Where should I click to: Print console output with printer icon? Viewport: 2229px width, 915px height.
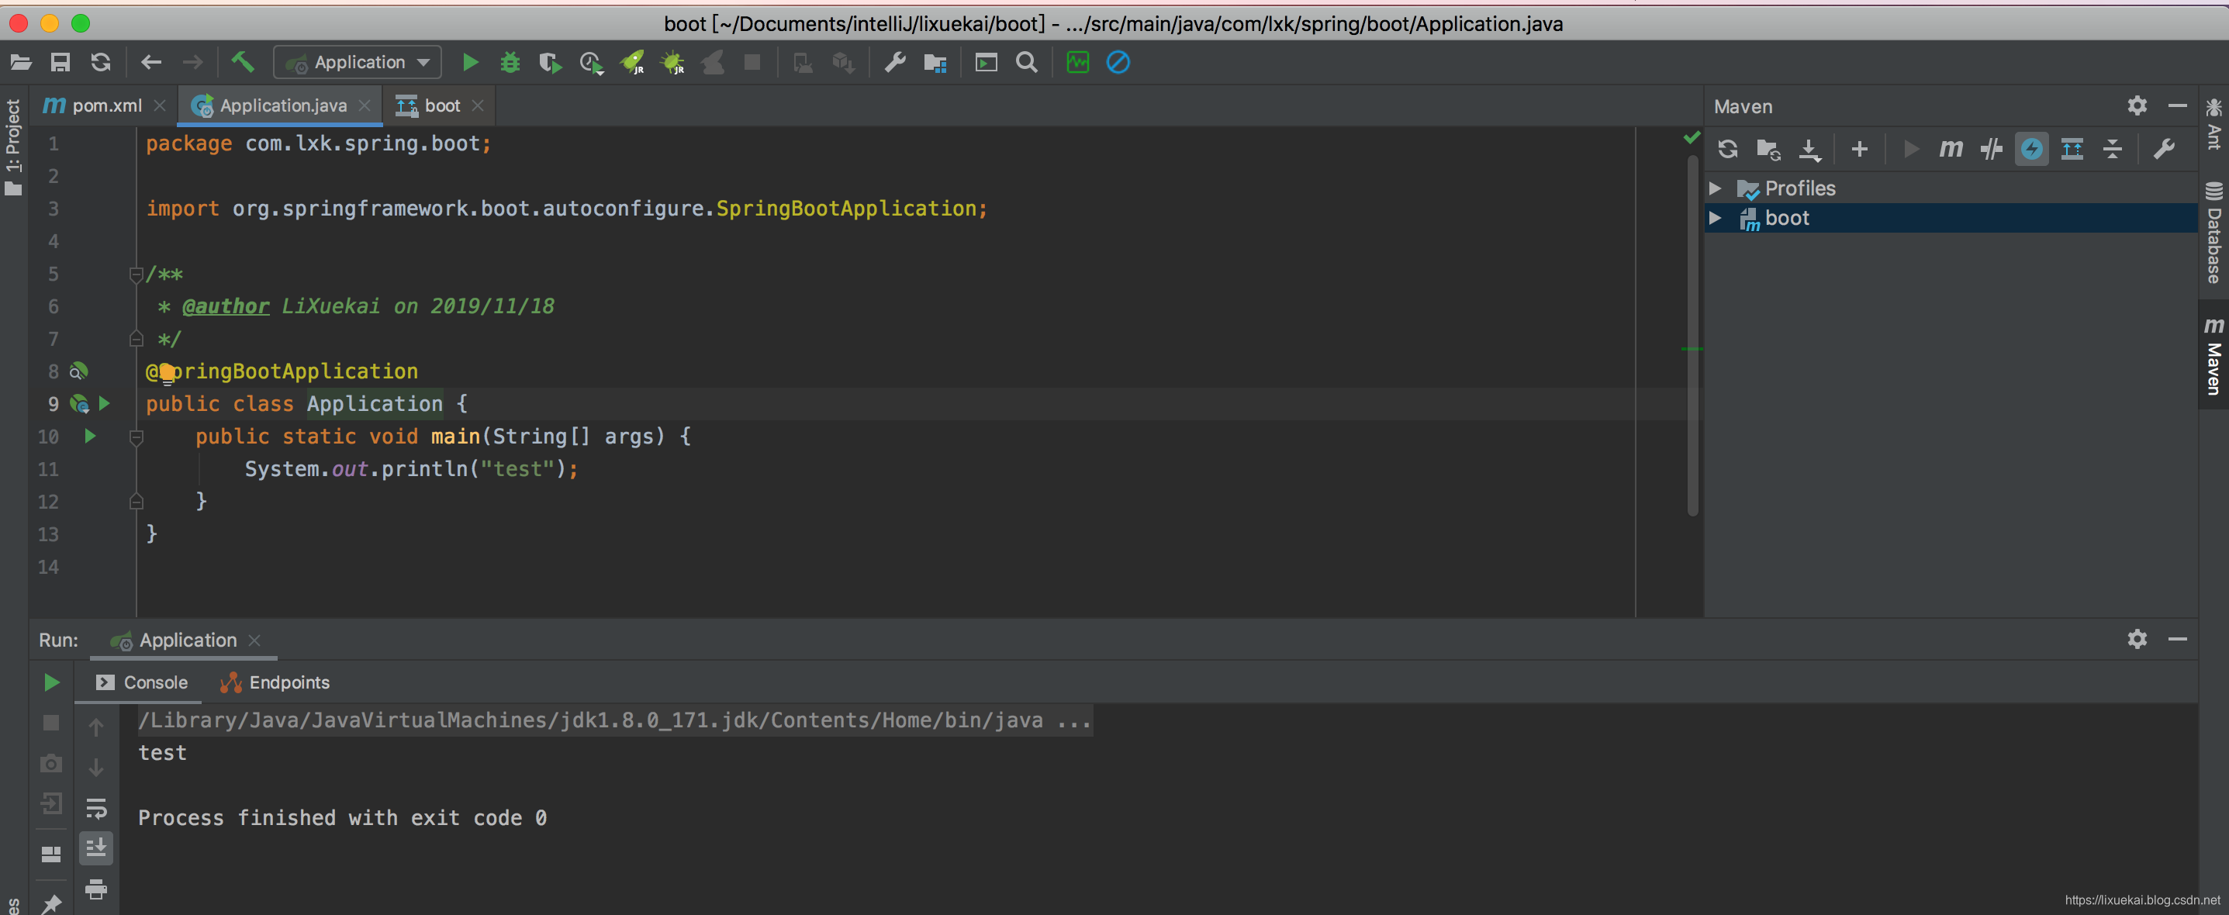[x=96, y=888]
